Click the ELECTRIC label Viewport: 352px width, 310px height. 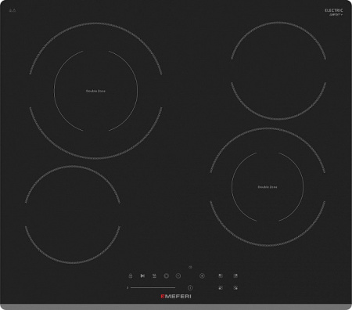(334, 10)
